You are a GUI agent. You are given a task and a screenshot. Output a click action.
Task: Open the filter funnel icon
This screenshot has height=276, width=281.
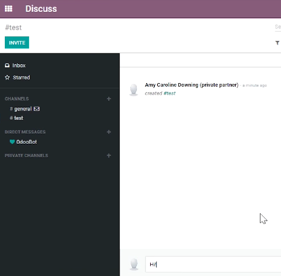tap(277, 43)
